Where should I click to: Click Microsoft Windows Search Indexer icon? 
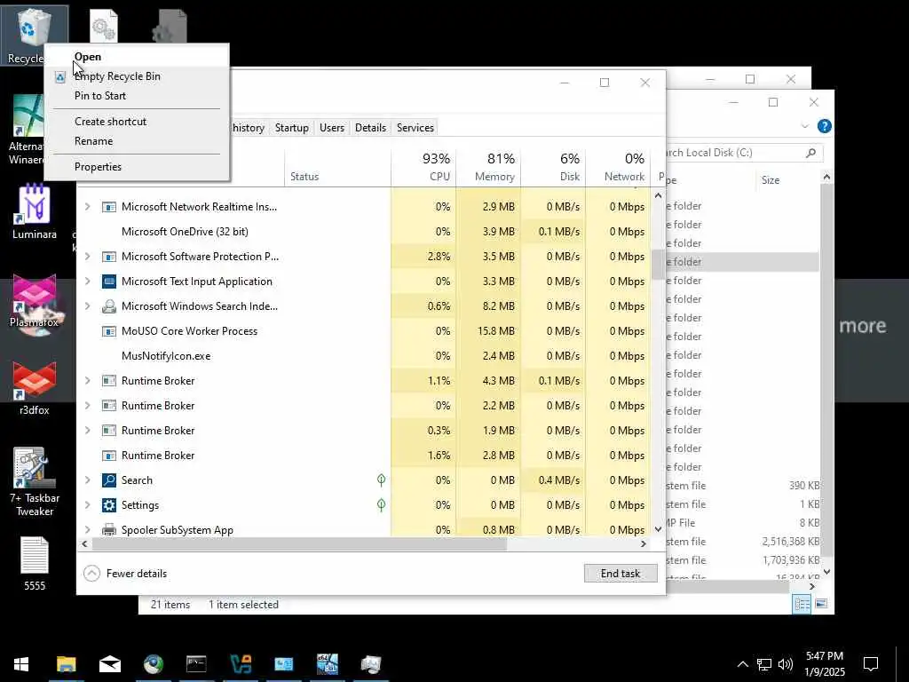109,306
